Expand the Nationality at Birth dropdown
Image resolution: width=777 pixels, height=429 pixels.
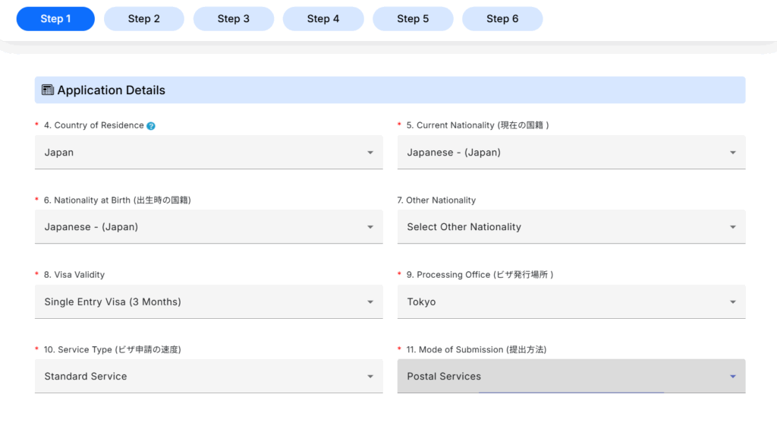209,227
